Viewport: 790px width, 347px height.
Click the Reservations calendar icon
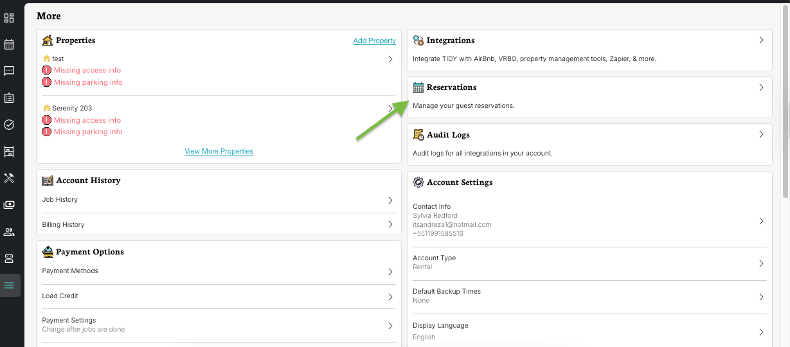click(x=418, y=87)
